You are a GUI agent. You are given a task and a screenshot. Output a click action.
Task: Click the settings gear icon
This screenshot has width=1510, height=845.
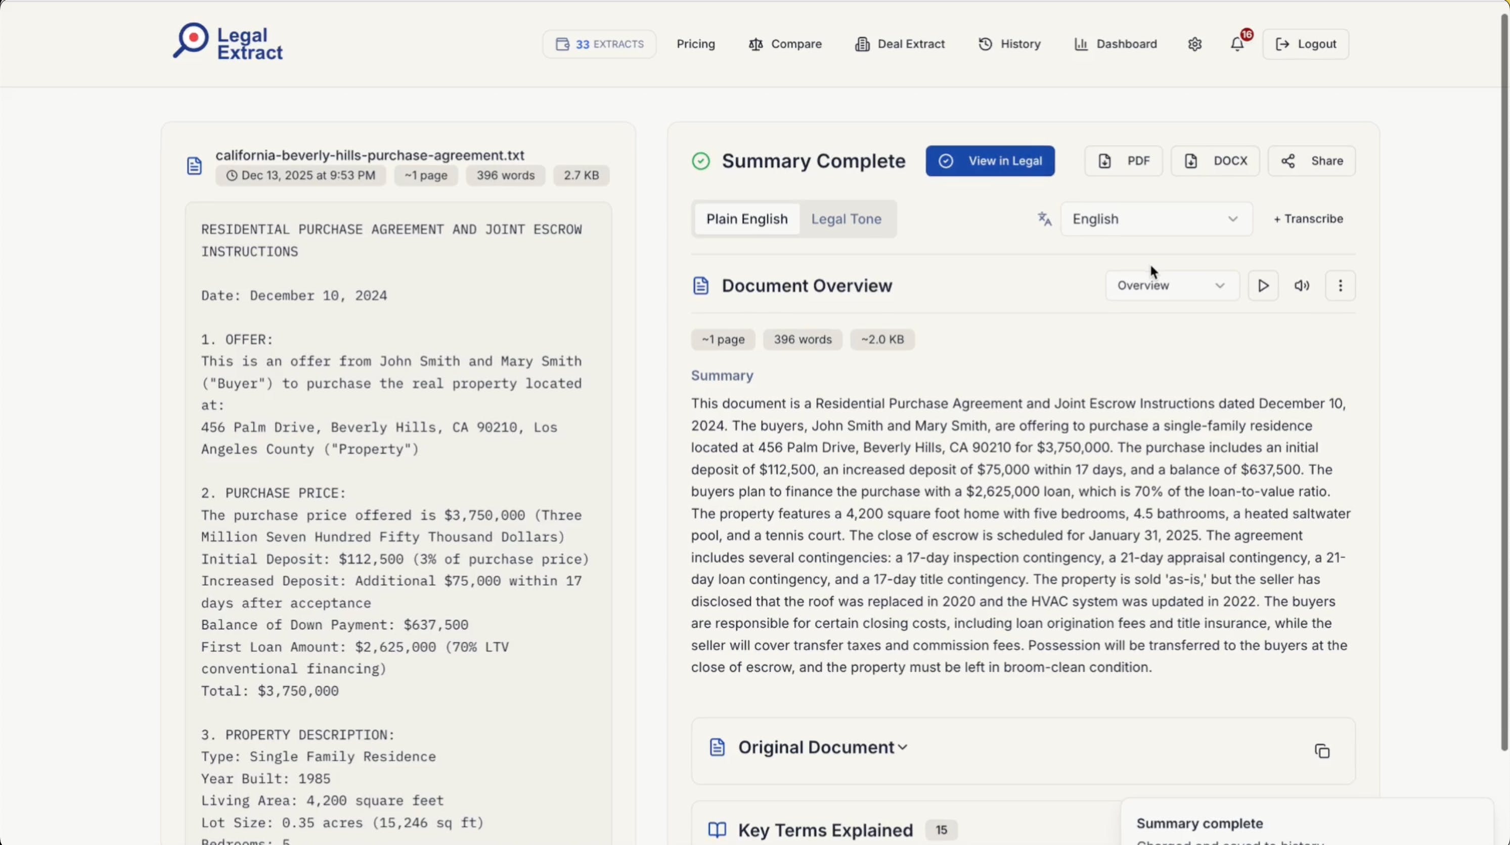pos(1194,44)
